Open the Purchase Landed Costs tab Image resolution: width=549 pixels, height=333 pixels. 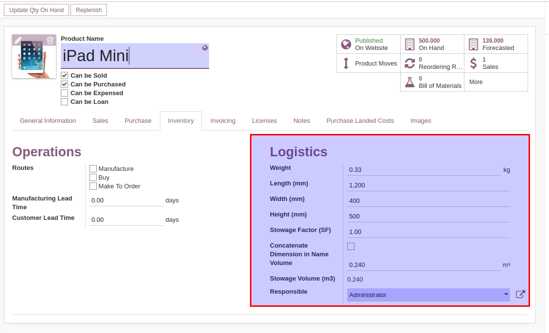pos(360,120)
